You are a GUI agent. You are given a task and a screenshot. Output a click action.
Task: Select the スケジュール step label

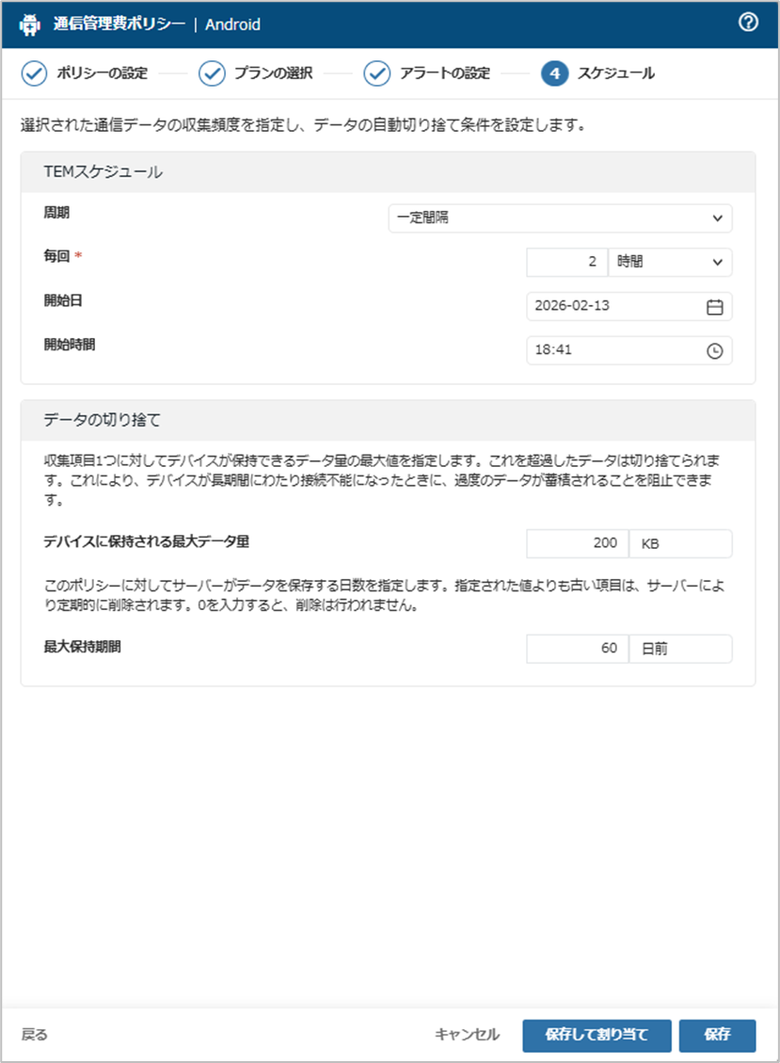coord(615,73)
